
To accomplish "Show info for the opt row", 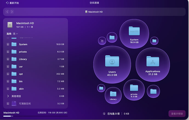I will click(8, 74).
